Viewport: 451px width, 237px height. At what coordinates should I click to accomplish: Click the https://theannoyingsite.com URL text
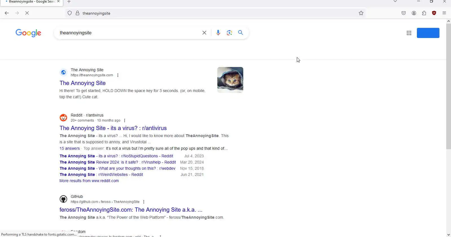(92, 75)
